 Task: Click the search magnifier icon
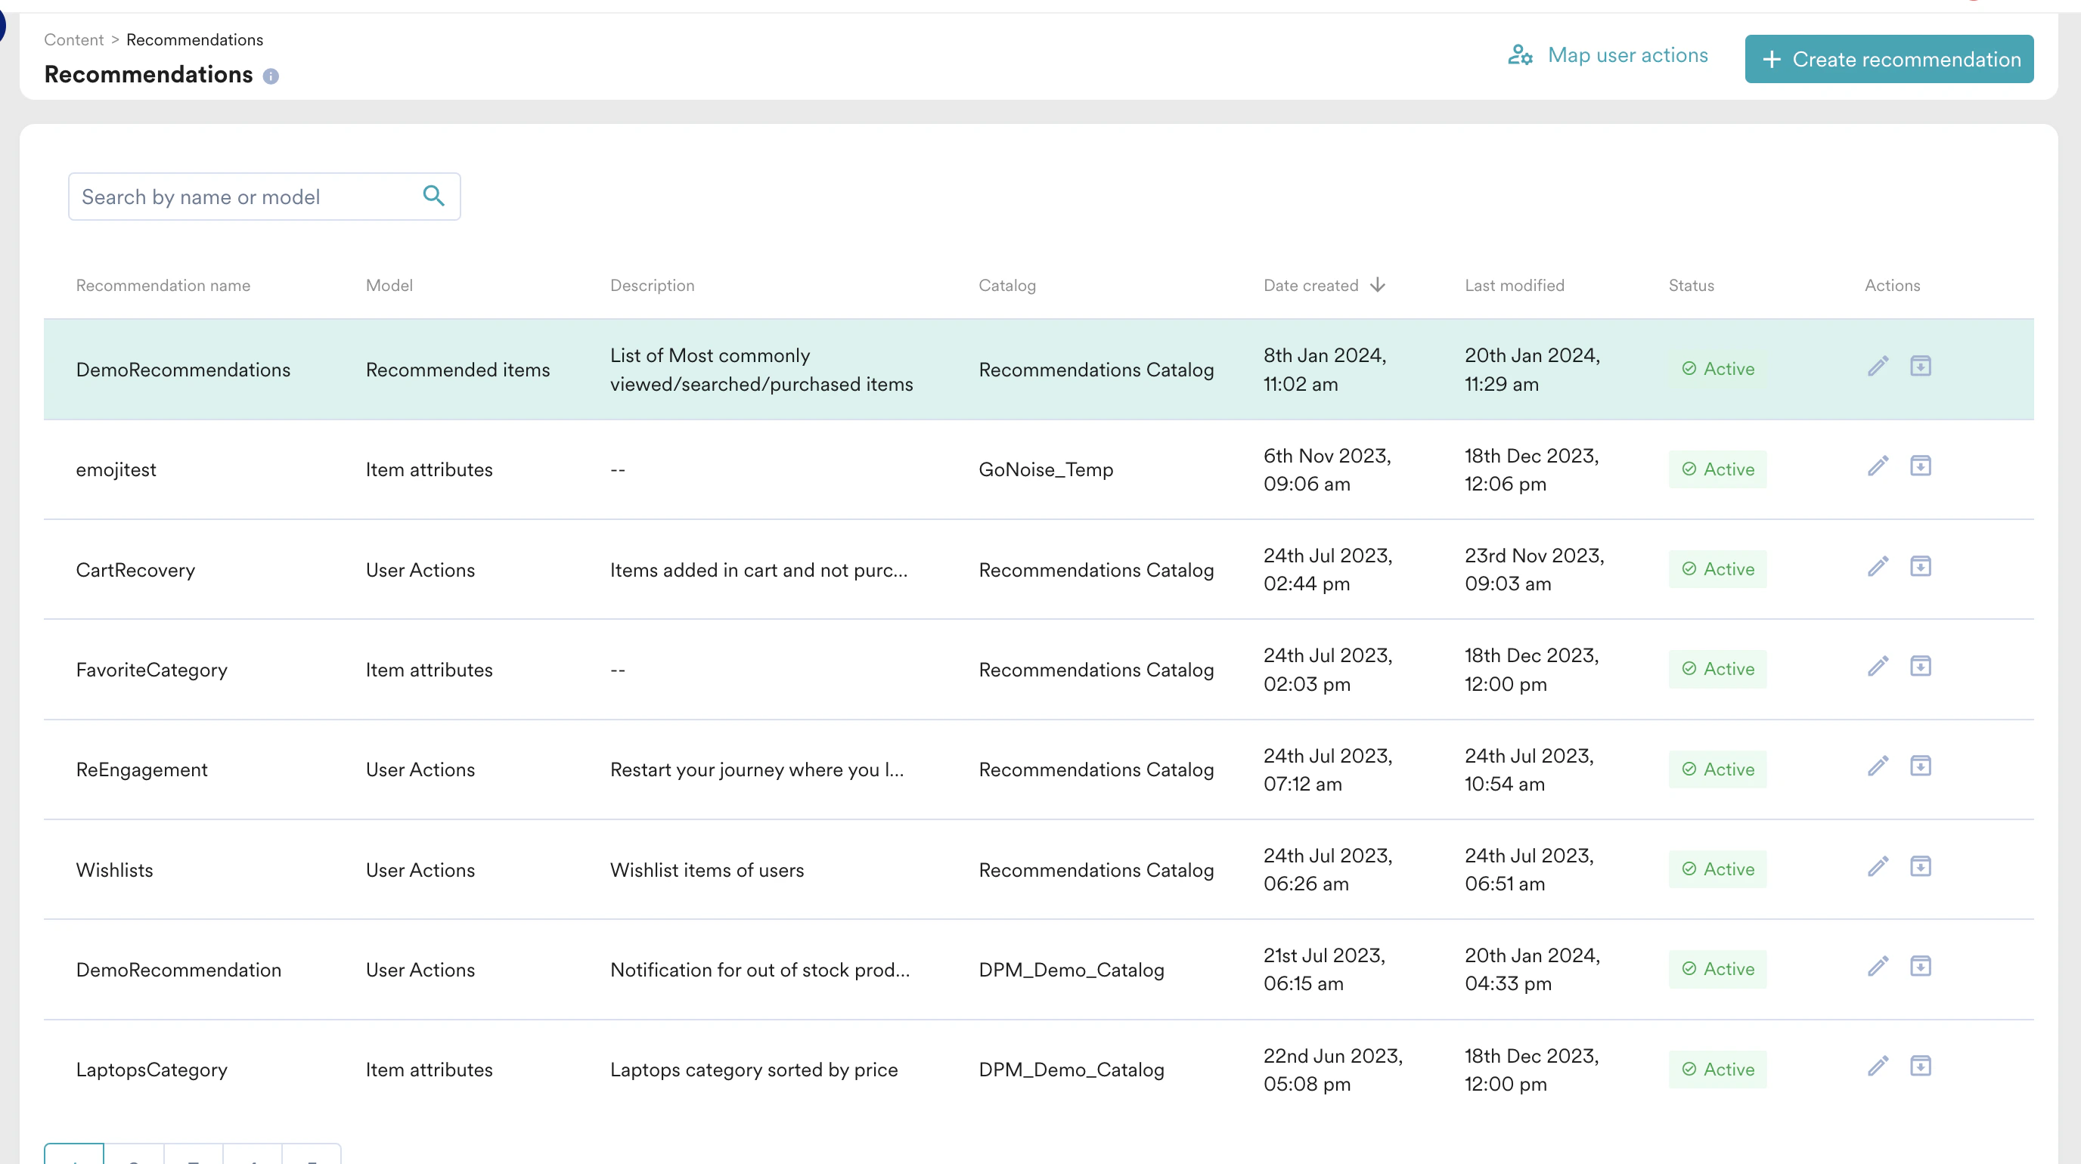click(434, 197)
